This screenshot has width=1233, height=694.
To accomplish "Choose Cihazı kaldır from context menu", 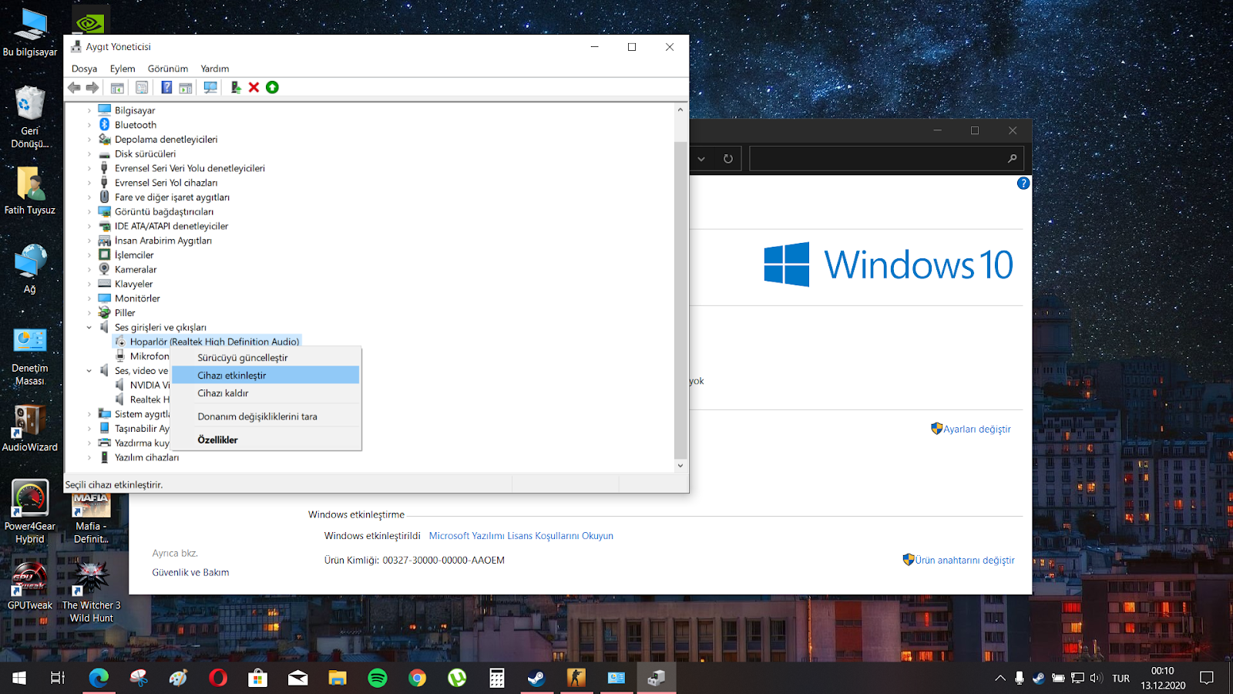I will (266, 393).
